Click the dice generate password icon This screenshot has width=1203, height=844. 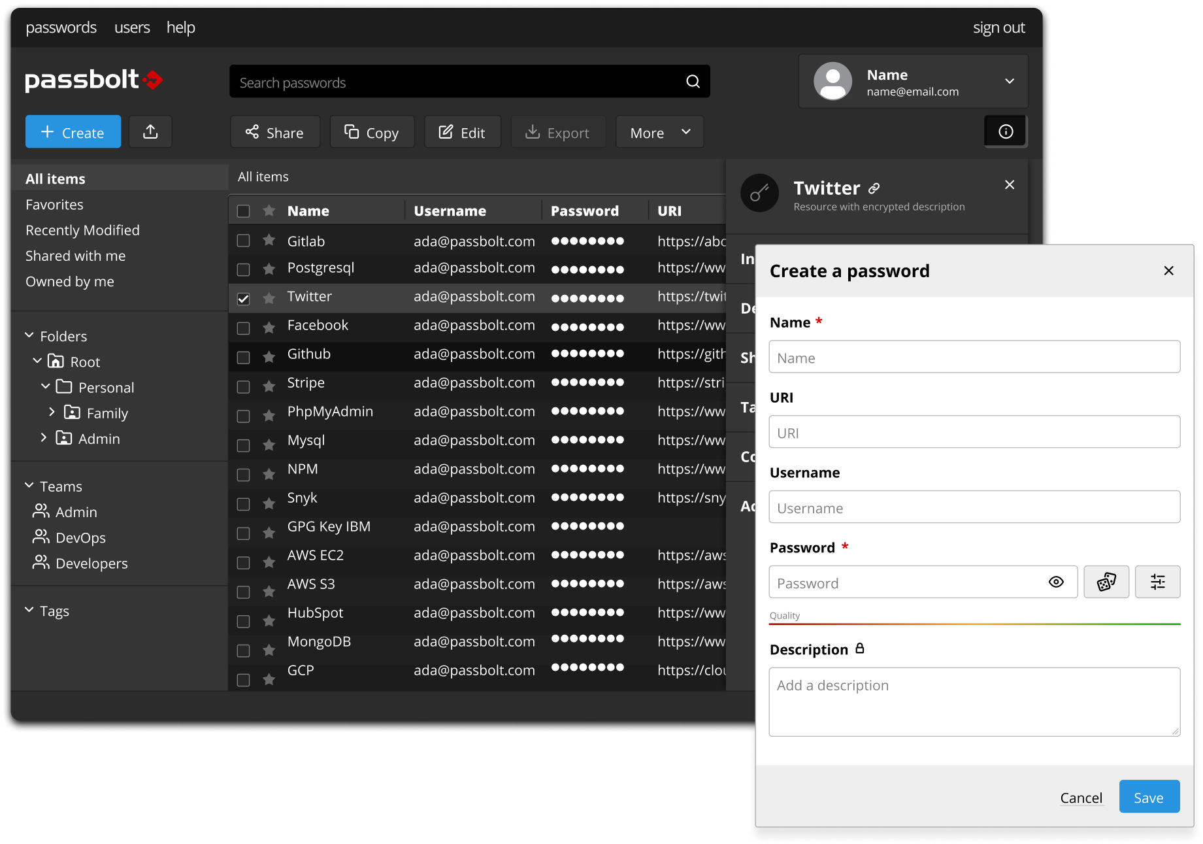click(x=1106, y=582)
